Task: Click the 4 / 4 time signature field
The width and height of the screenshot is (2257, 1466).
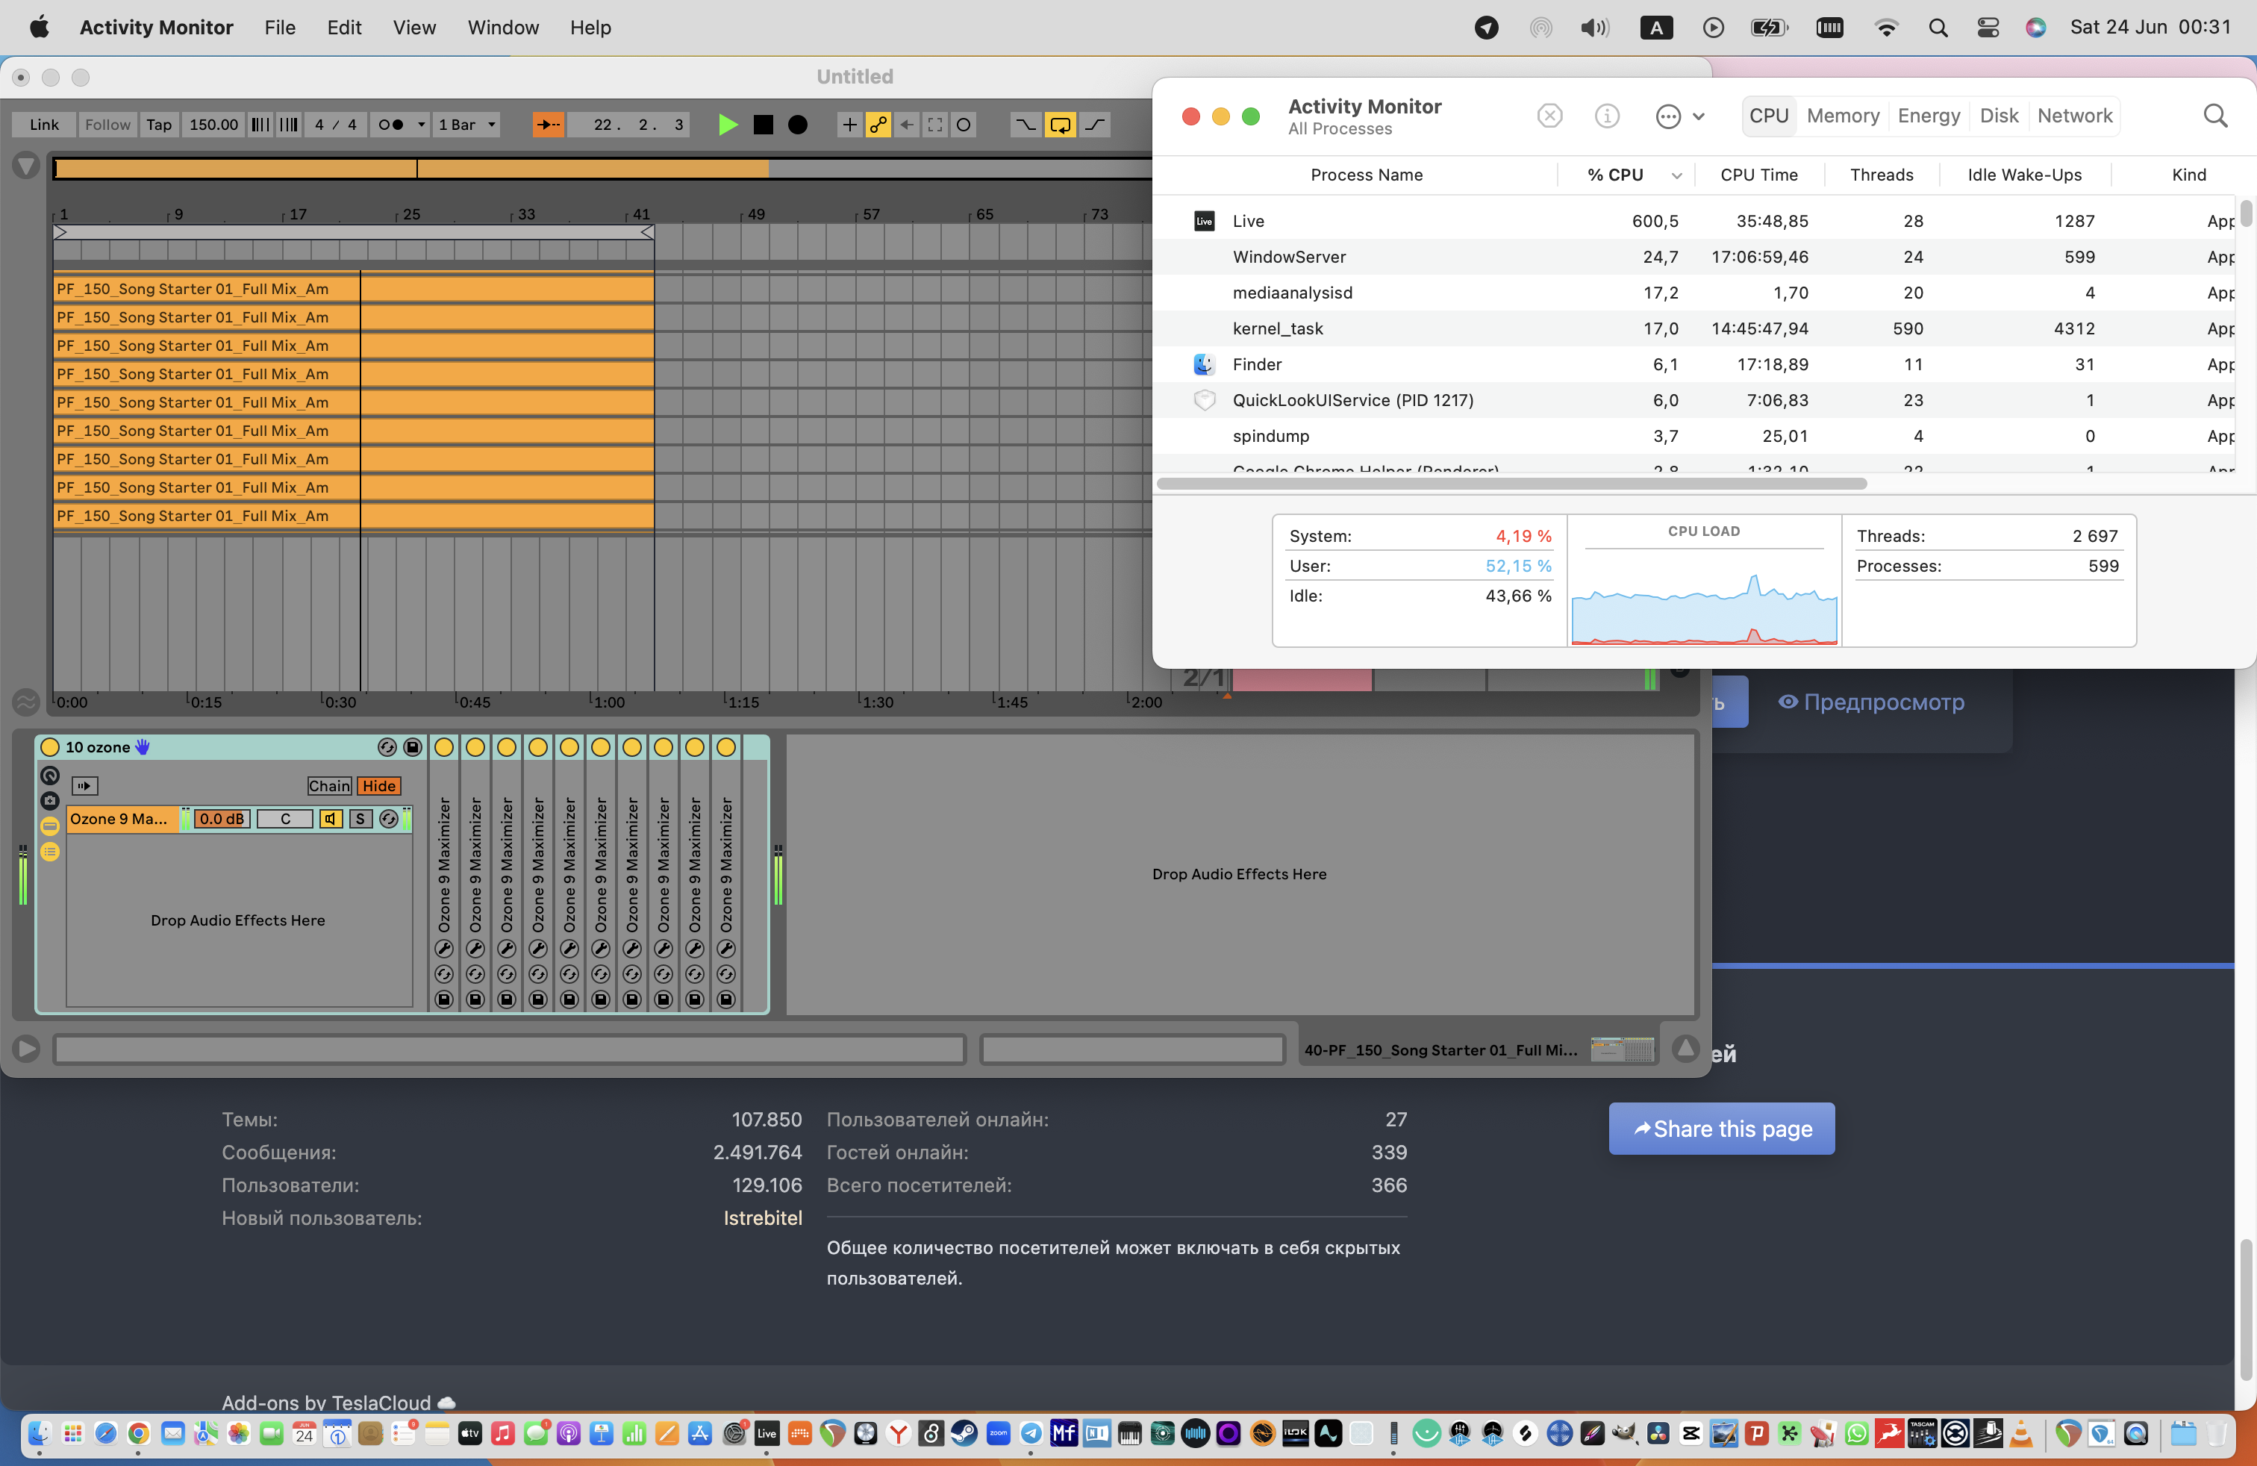Action: point(336,124)
